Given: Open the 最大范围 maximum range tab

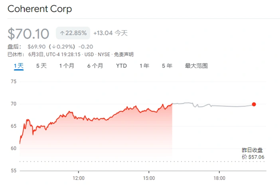Looking at the screenshot, I should 196,66.
